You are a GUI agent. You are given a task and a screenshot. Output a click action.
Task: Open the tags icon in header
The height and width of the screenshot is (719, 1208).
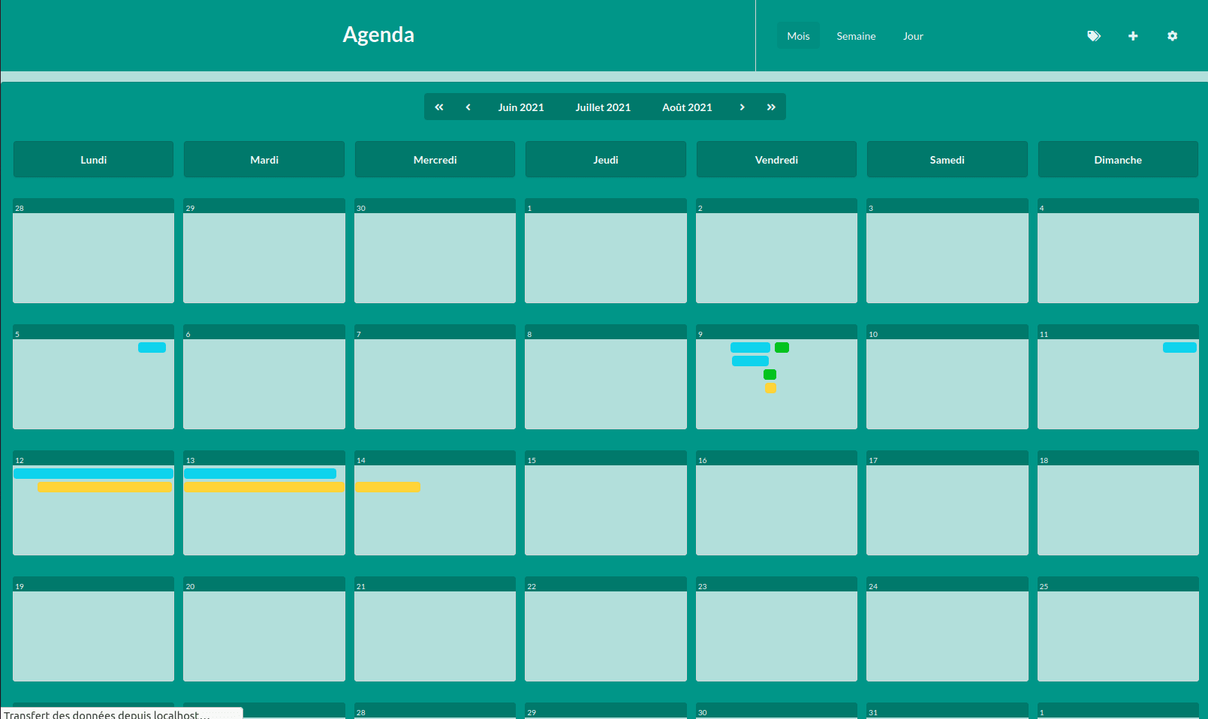[1094, 36]
